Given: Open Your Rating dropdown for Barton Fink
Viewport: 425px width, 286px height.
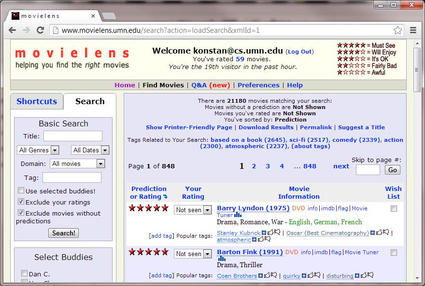Looking at the screenshot, I should click(193, 254).
